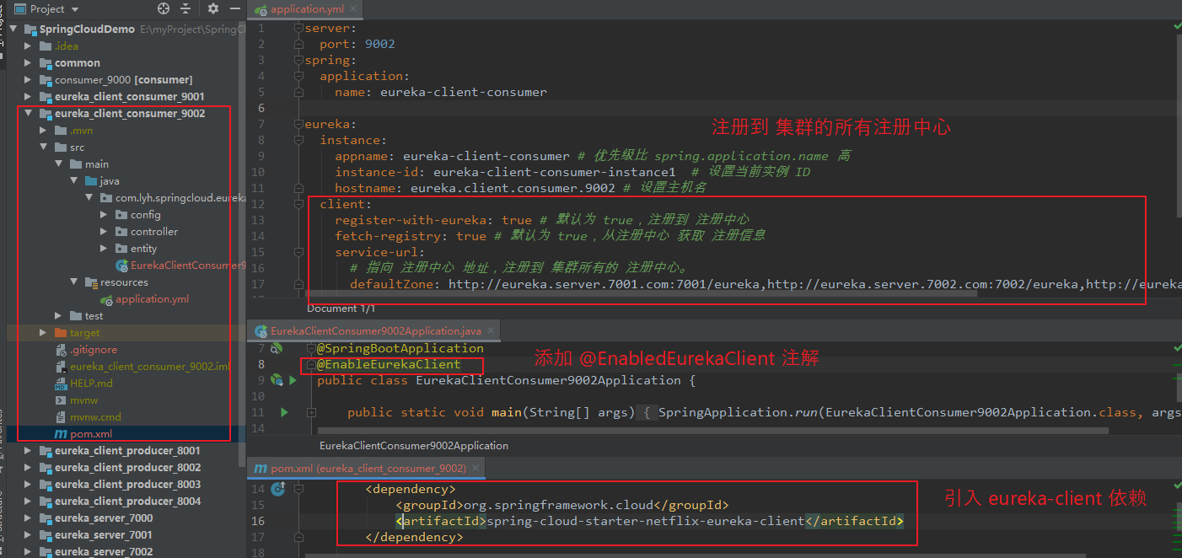Close the pom.xml editor tab
The image size is (1182, 558).
click(477, 468)
